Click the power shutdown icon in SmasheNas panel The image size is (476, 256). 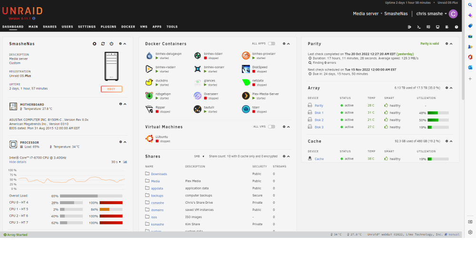[x=111, y=44]
